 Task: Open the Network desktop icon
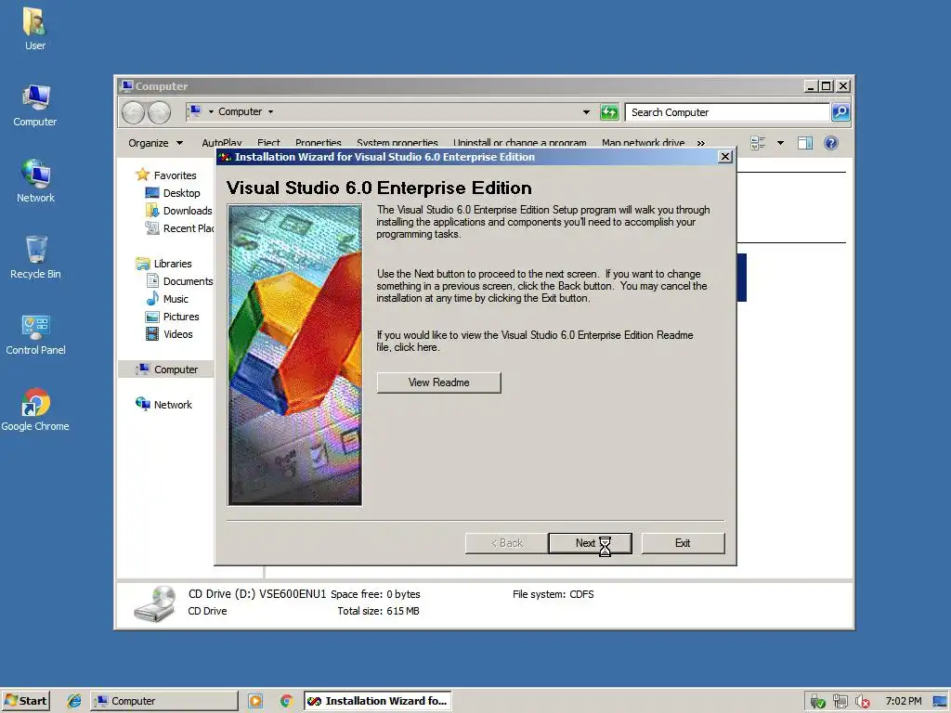[35, 181]
